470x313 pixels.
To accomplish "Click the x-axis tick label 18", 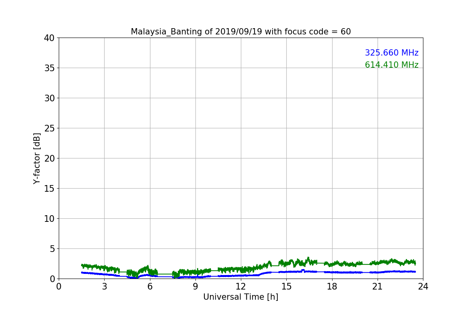I will 332,286.
